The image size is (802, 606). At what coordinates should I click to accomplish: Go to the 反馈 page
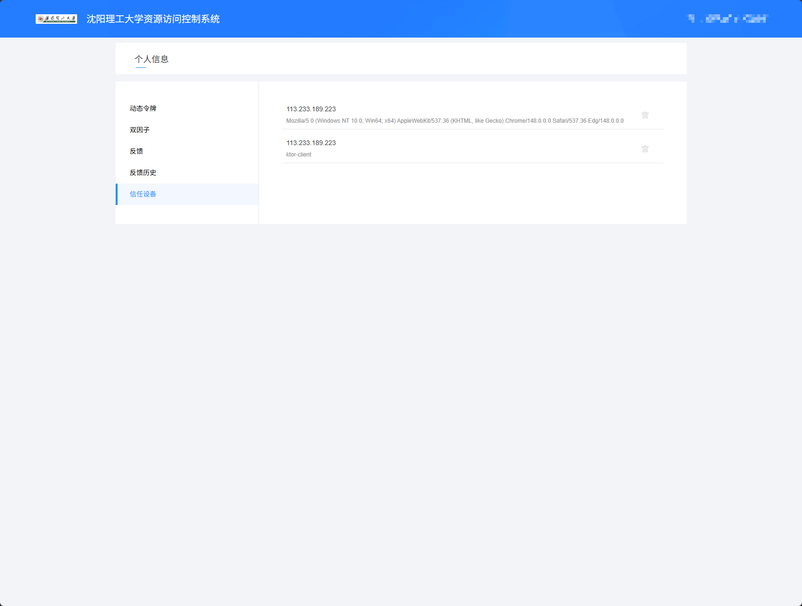click(187, 151)
